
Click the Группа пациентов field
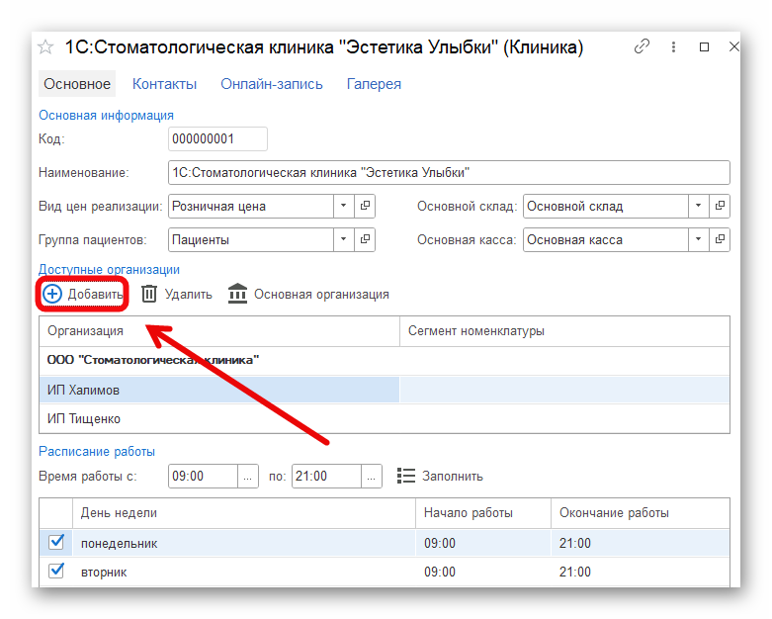[x=251, y=239]
